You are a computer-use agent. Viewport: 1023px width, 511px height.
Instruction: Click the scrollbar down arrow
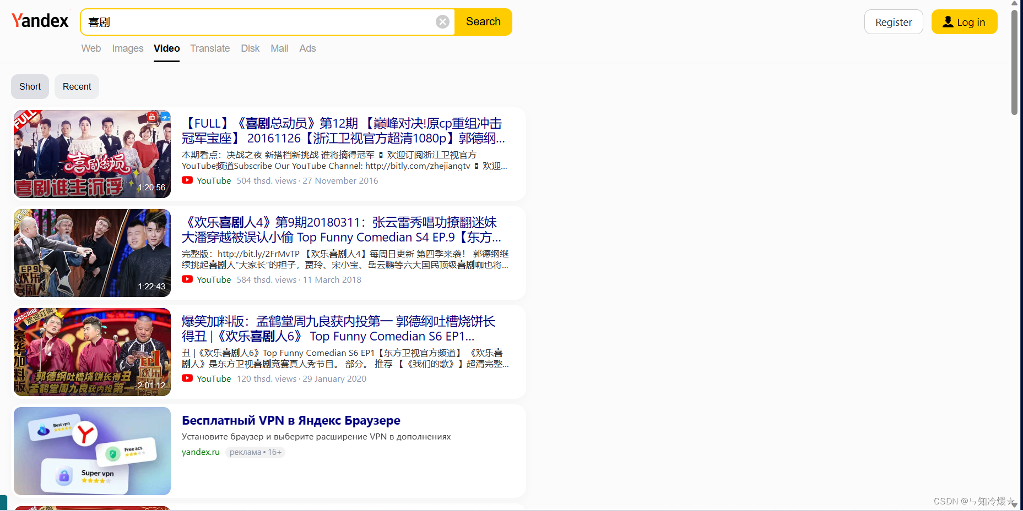pyautogui.click(x=1014, y=504)
